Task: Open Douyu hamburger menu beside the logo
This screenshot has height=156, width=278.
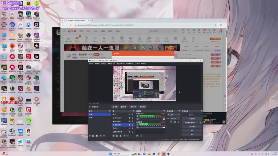Action: click(x=64, y=31)
